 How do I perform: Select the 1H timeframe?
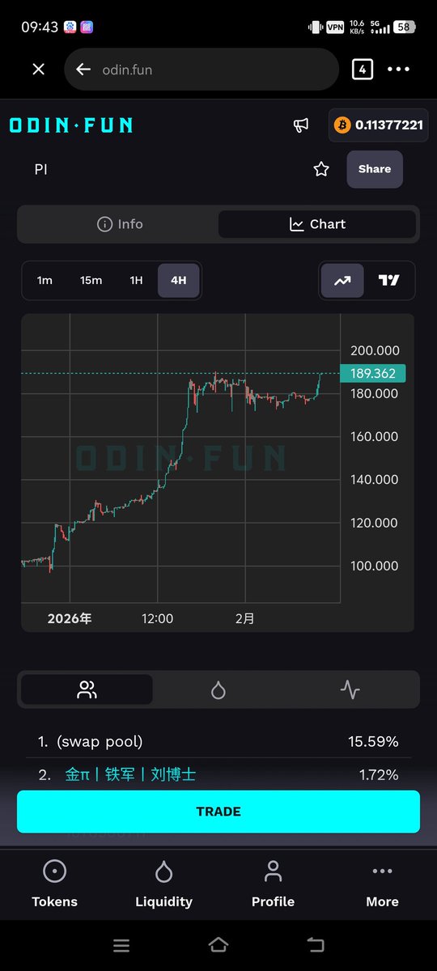[x=136, y=281]
